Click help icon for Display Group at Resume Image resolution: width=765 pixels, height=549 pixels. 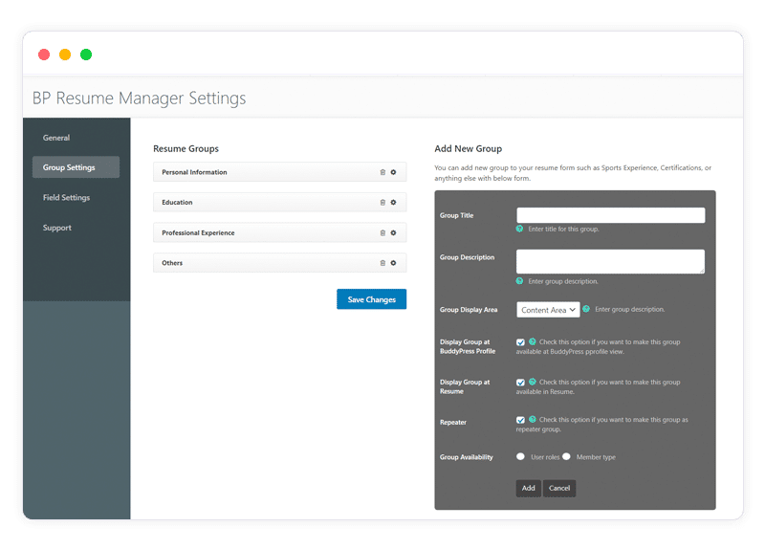pos(533,382)
